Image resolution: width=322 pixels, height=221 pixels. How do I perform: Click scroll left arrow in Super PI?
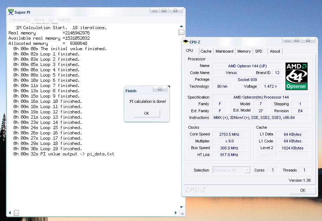[x=9, y=213]
